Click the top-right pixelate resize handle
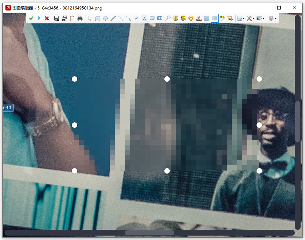This screenshot has height=240, width=305. 259,79
